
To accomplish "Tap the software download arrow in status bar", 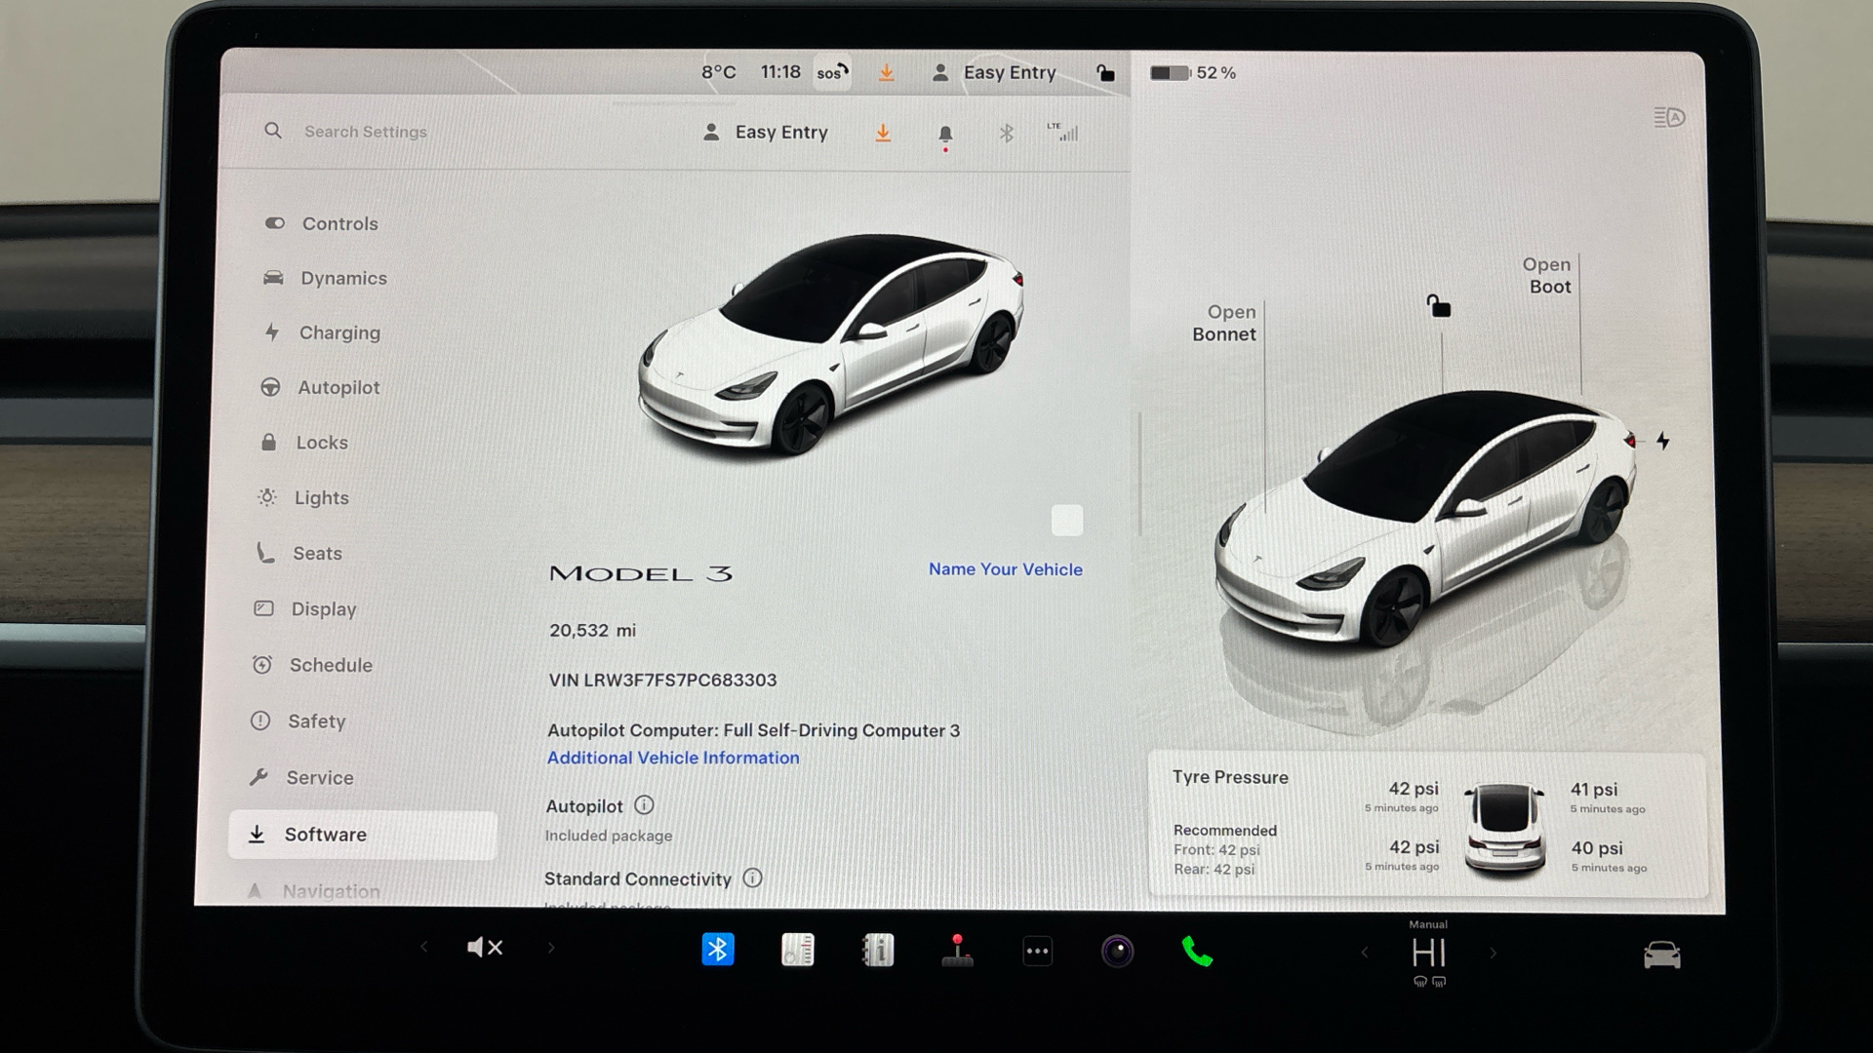I will coord(886,73).
